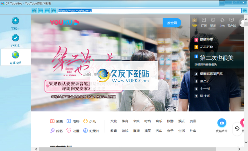
Task: Go to the 搞笑 channel
Action: point(148,131)
